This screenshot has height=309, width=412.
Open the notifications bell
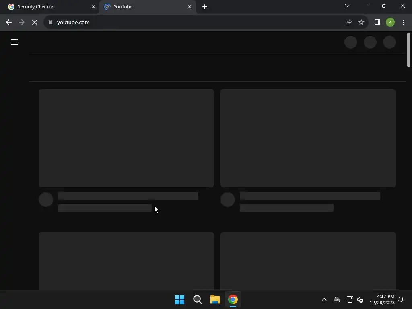pyautogui.click(x=401, y=299)
